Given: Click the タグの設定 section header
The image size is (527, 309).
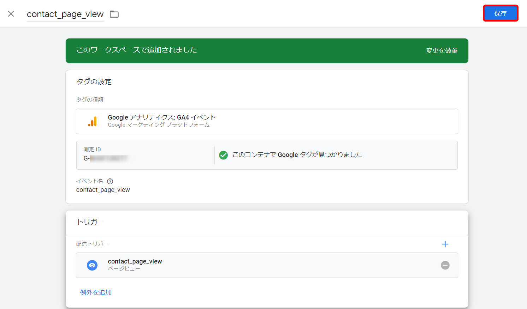Looking at the screenshot, I should 94,81.
